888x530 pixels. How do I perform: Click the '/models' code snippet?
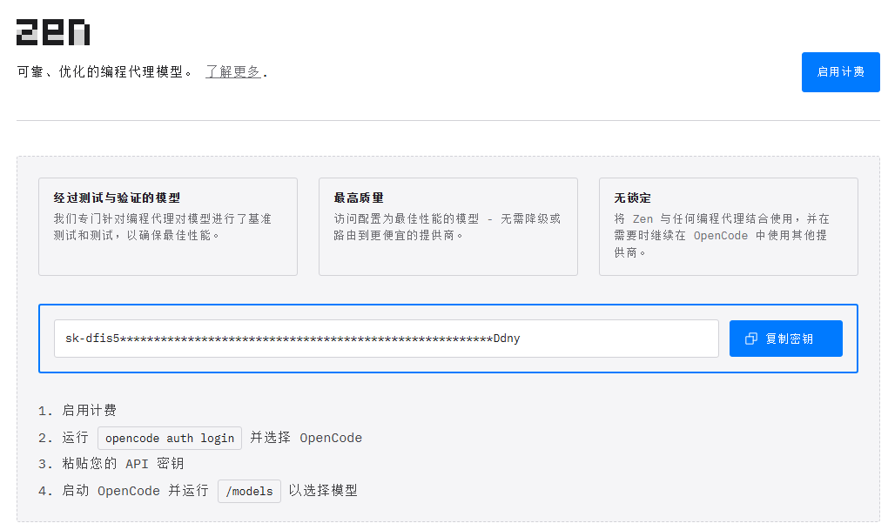249,491
